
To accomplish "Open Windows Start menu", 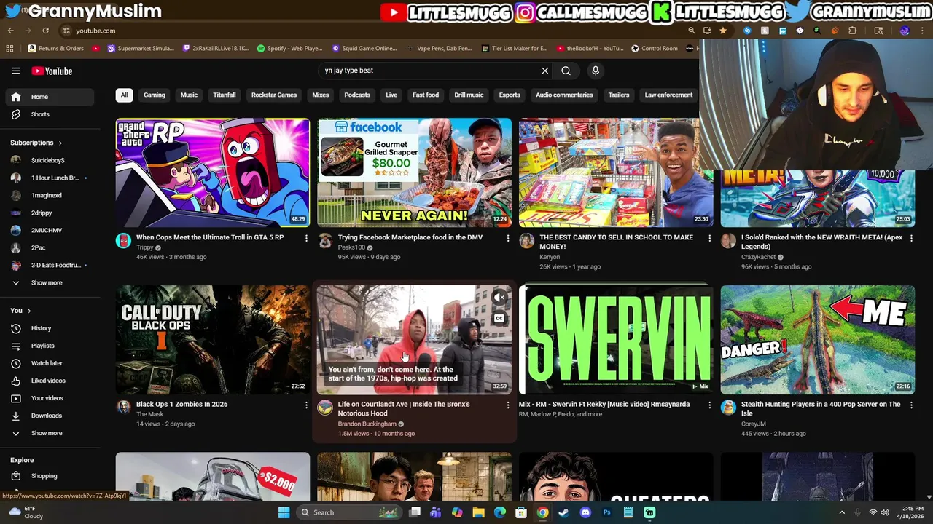I will coord(284,512).
